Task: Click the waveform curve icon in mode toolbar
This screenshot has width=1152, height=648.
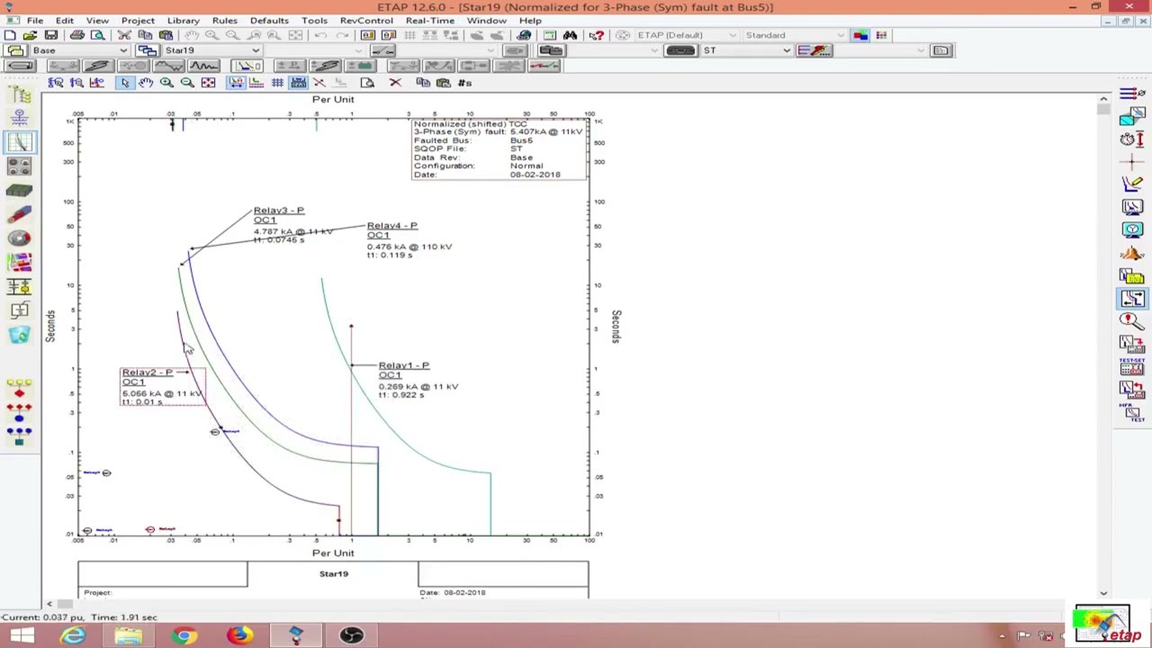Action: (205, 66)
